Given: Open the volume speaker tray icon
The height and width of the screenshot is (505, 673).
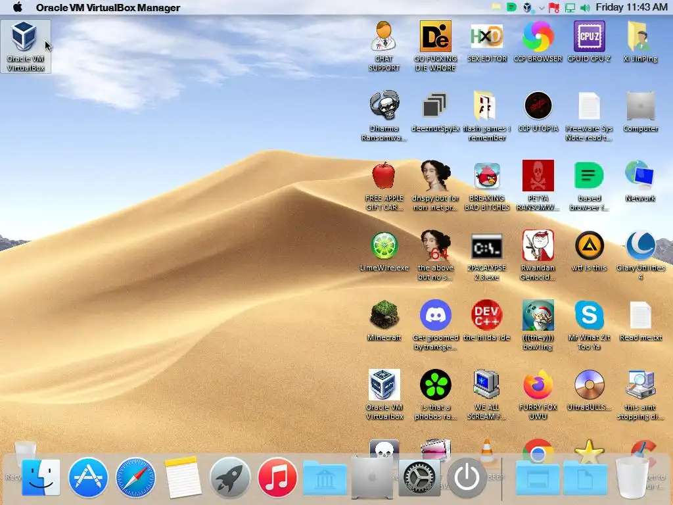Looking at the screenshot, I should [x=585, y=8].
